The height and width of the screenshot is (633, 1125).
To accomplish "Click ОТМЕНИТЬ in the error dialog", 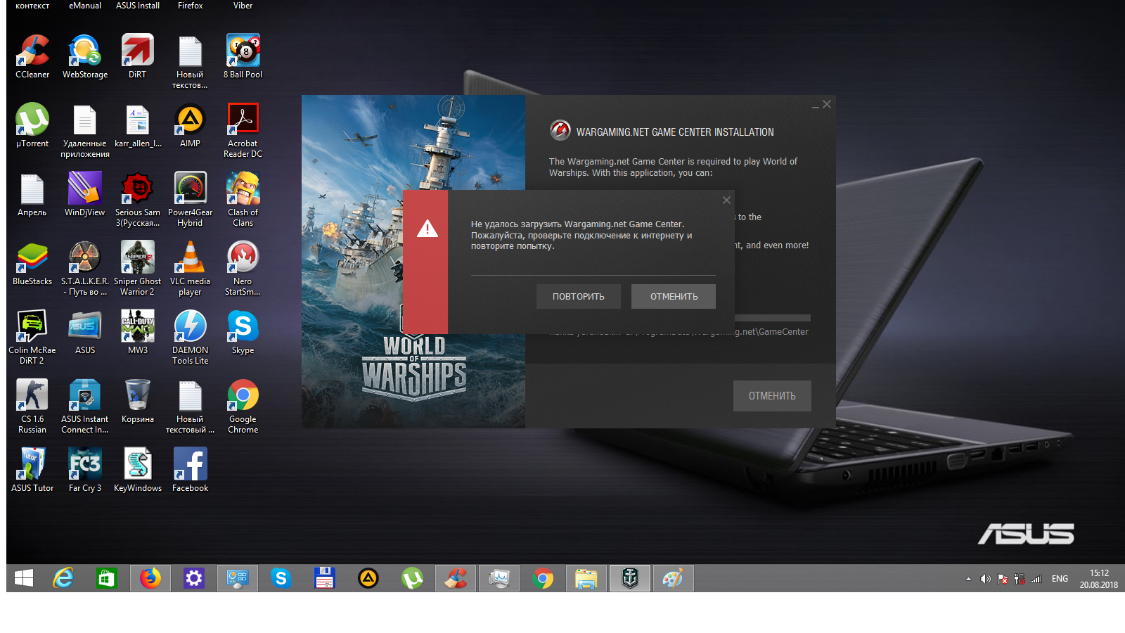I will click(x=674, y=296).
